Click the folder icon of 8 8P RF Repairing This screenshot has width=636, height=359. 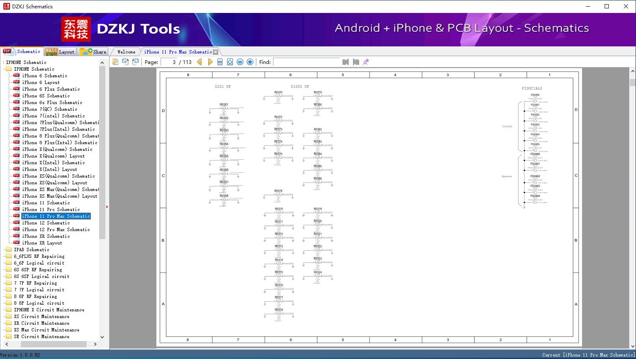click(8, 296)
